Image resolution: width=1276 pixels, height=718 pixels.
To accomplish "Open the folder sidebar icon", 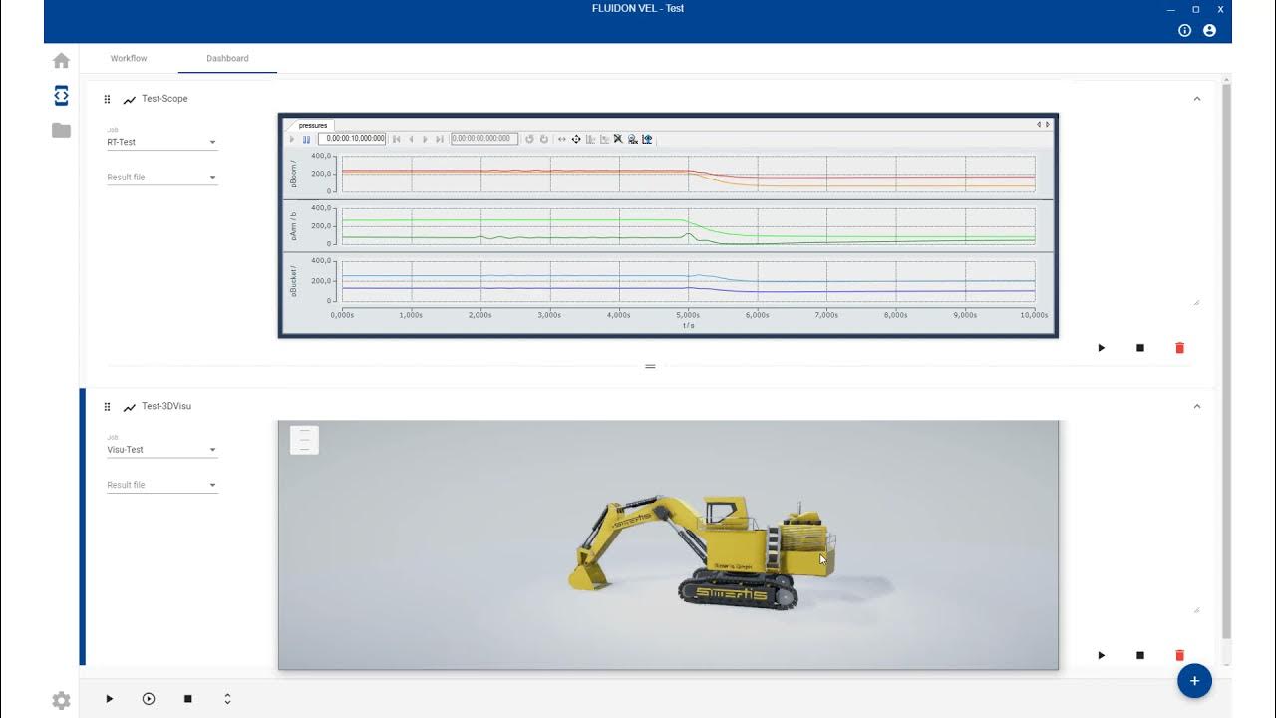I will click(61, 130).
